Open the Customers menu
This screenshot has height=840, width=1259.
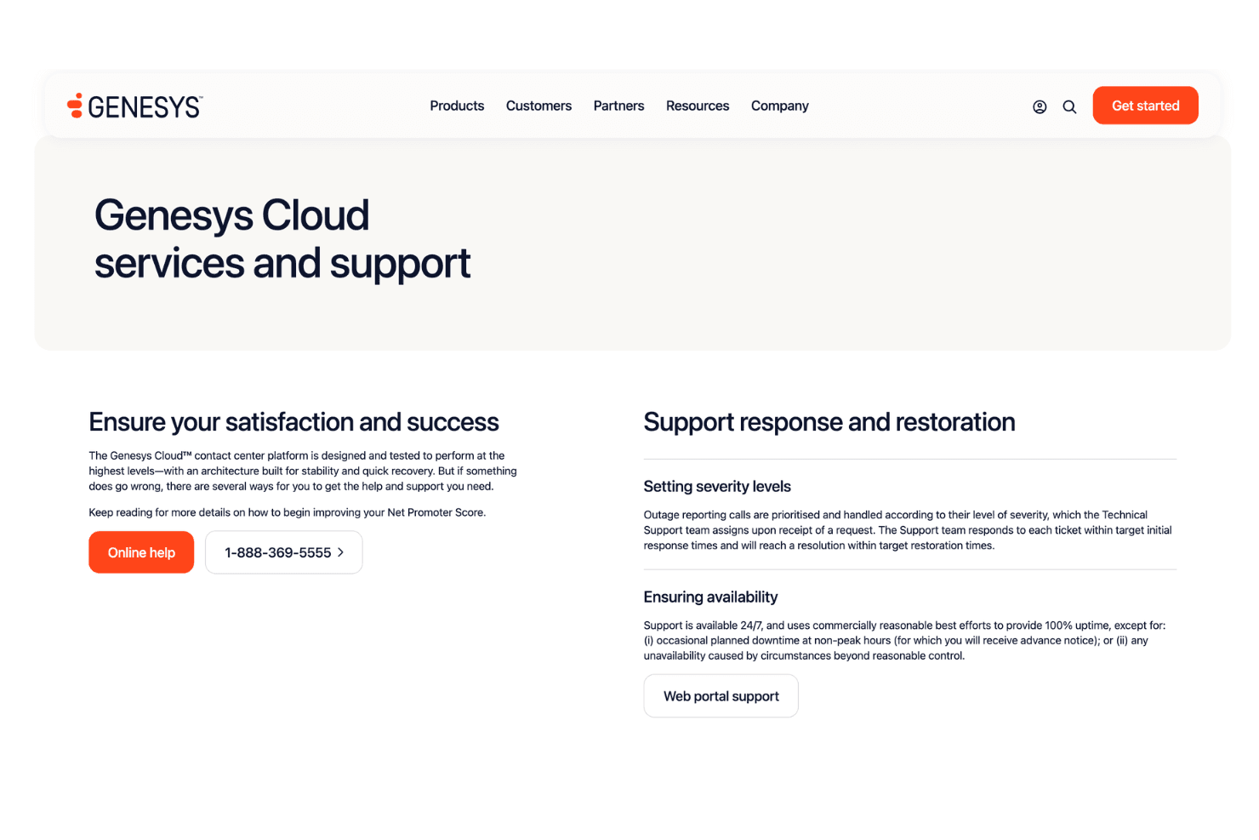click(538, 106)
